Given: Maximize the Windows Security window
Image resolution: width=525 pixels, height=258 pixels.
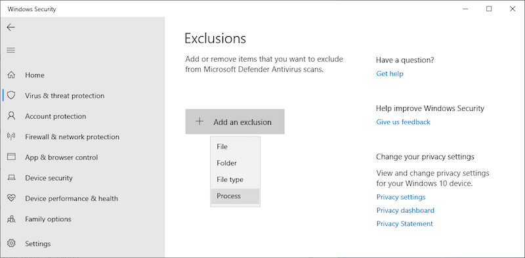Looking at the screenshot, I should [489, 9].
